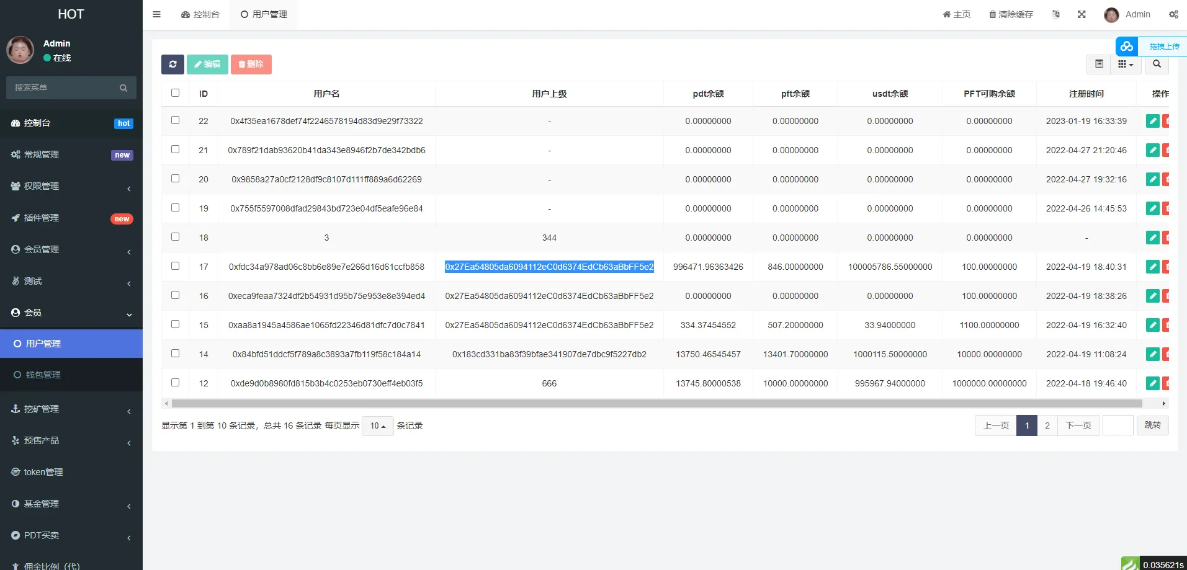Click the language switch icon in header
This screenshot has height=570, width=1187.
1055,14
